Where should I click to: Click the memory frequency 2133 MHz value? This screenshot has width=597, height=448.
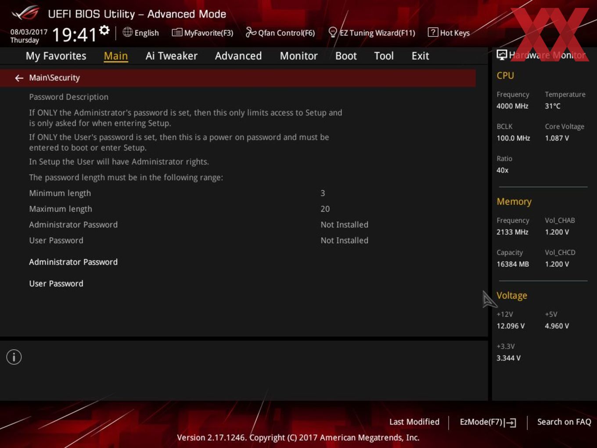pyautogui.click(x=512, y=232)
